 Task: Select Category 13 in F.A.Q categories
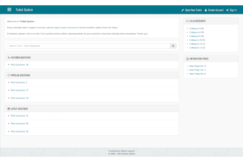pyautogui.click(x=196, y=48)
